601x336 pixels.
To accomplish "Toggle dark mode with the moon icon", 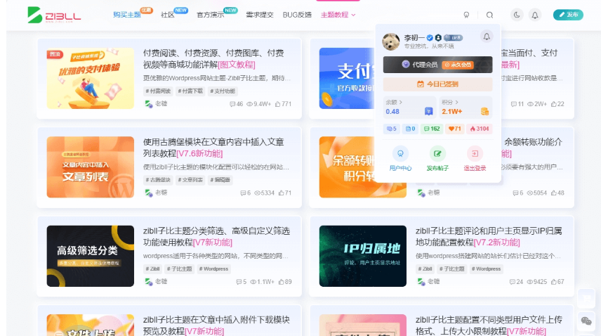I will (517, 15).
